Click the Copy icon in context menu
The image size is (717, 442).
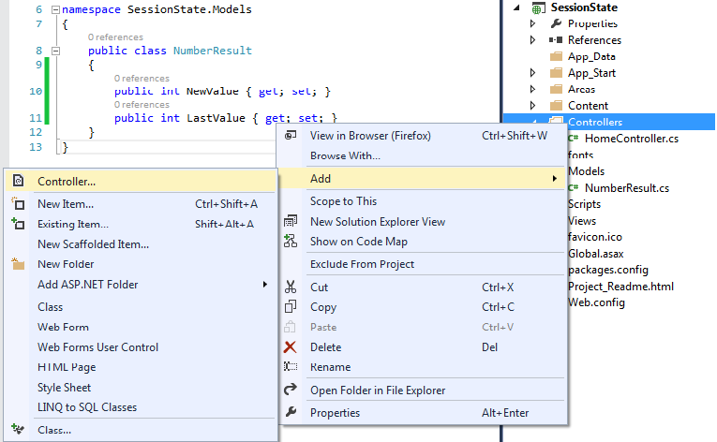(291, 307)
